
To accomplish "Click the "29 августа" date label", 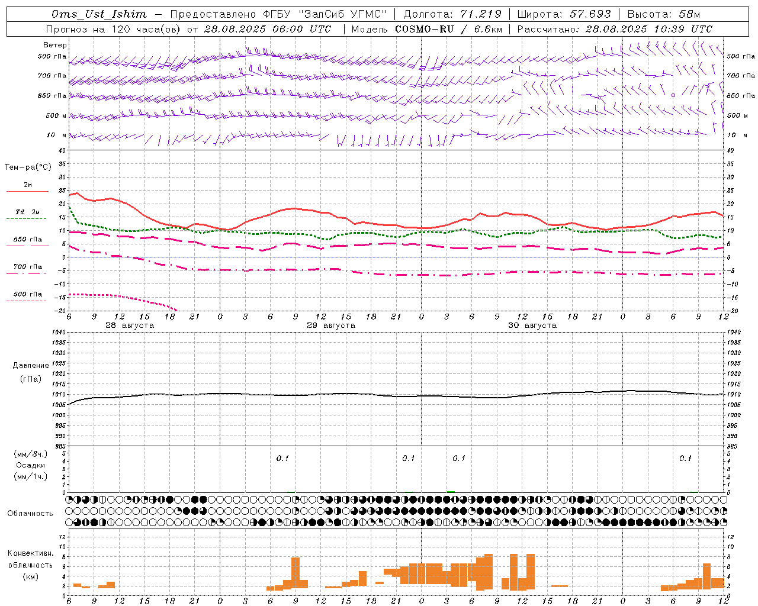I will pos(331,325).
